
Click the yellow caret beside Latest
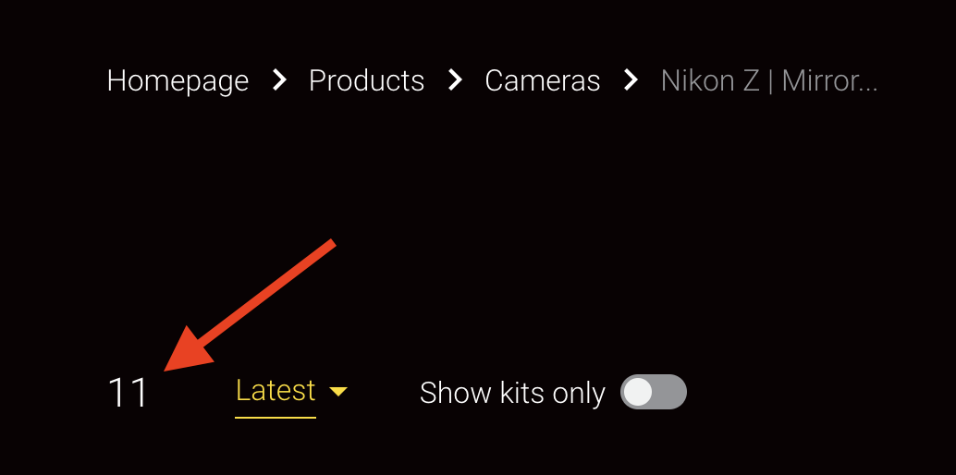pos(338,392)
